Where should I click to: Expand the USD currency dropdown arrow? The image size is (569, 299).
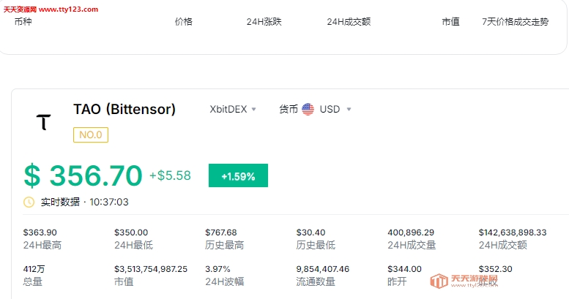[349, 109]
